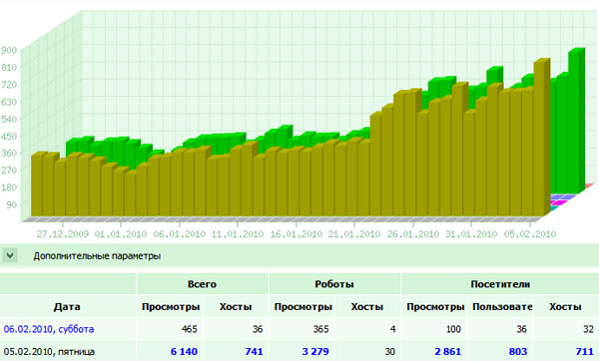Click the 27.12.2009 axis label
The image size is (599, 361).
point(63,234)
